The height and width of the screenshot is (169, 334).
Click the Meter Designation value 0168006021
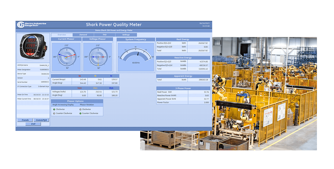pos(44,69)
